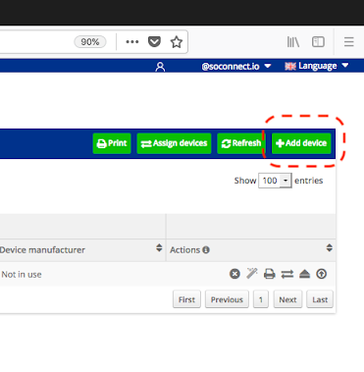The height and width of the screenshot is (372, 364).
Task: Go to First page
Action: (x=186, y=299)
